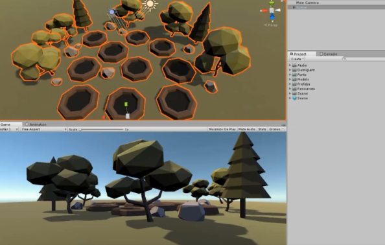This screenshot has width=385, height=245.
Task: Expand the blue cube Scene prefab arrow
Action: (290, 99)
